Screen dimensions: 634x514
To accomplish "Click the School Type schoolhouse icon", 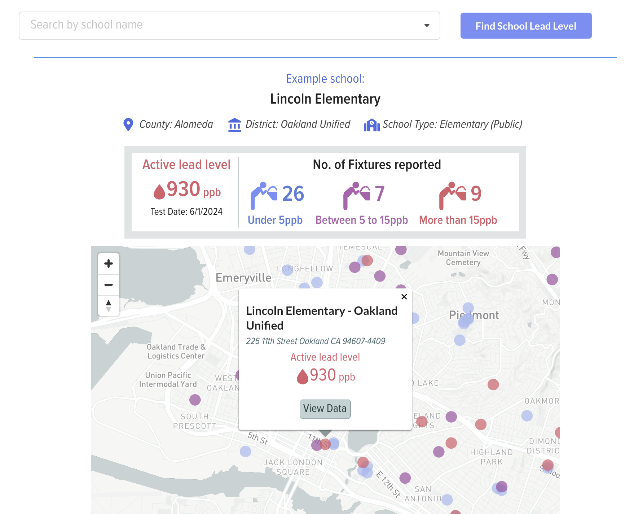I will (371, 125).
